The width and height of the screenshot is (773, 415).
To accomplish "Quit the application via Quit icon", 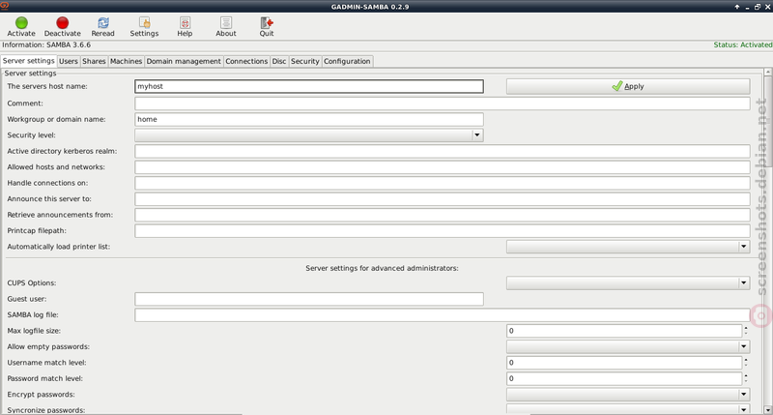I will click(x=267, y=22).
